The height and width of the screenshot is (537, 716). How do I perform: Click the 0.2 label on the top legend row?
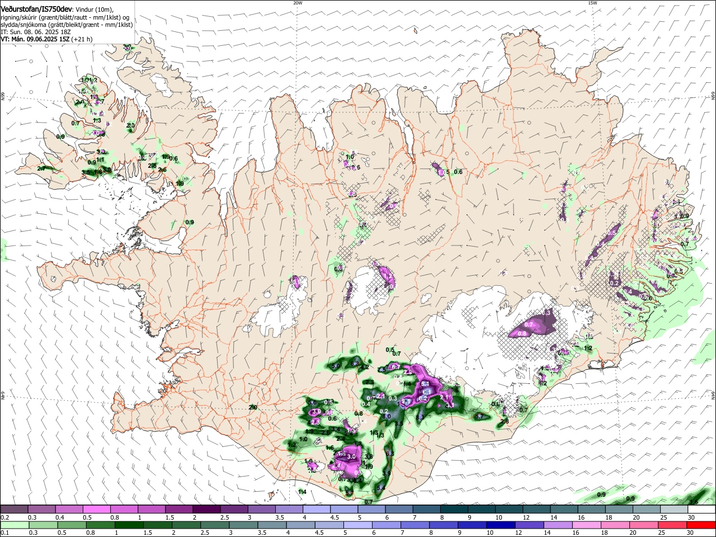pyautogui.click(x=4, y=517)
